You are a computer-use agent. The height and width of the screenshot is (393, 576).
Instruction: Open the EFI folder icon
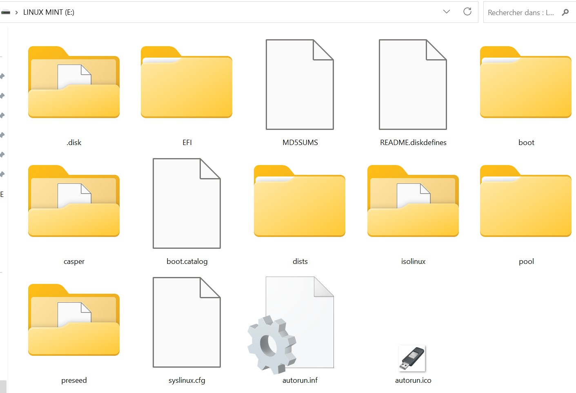(187, 82)
